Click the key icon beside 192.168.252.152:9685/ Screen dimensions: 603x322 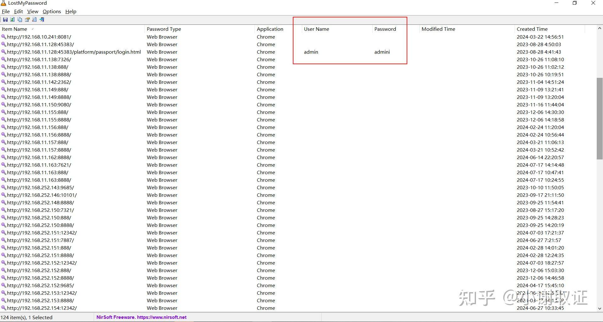tap(4, 285)
